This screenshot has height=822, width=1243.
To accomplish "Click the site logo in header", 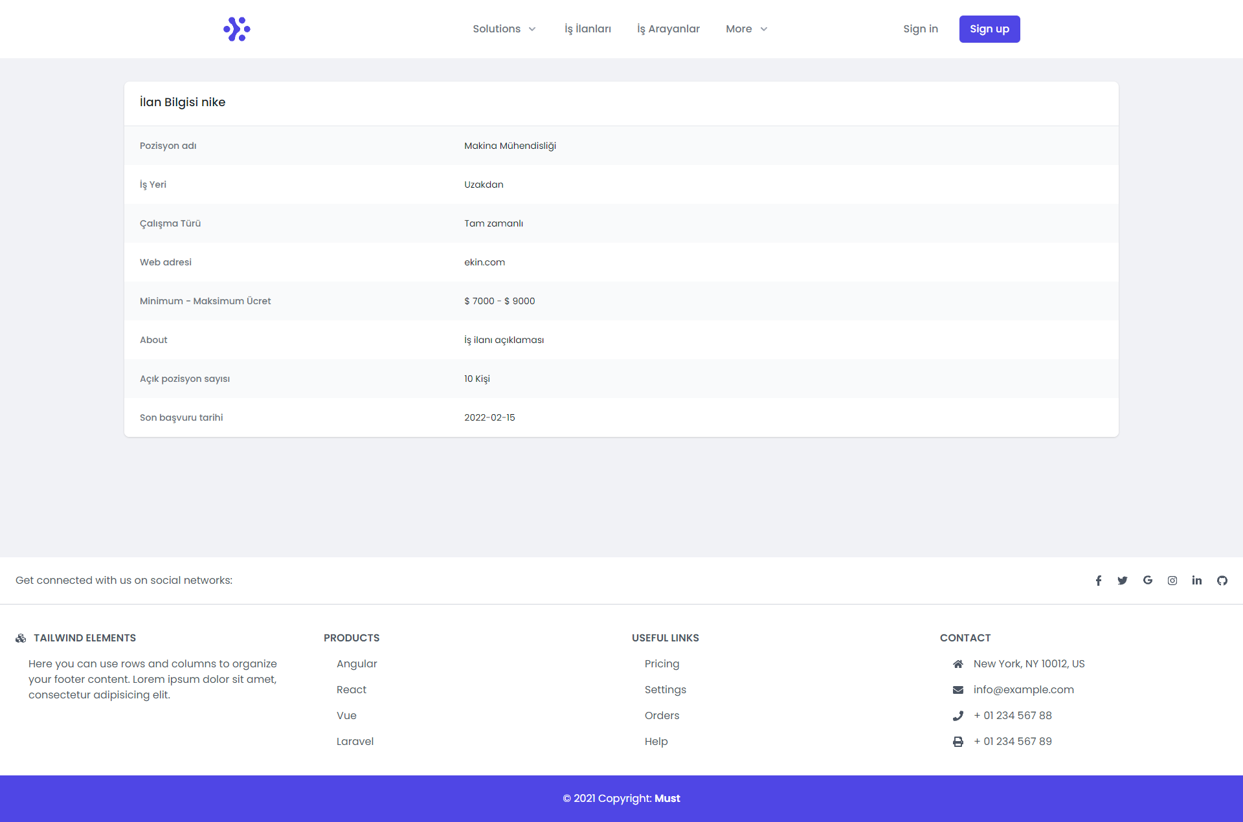I will coord(236,28).
